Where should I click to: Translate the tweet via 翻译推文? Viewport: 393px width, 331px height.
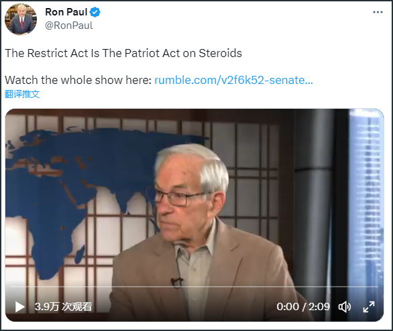tap(22, 94)
